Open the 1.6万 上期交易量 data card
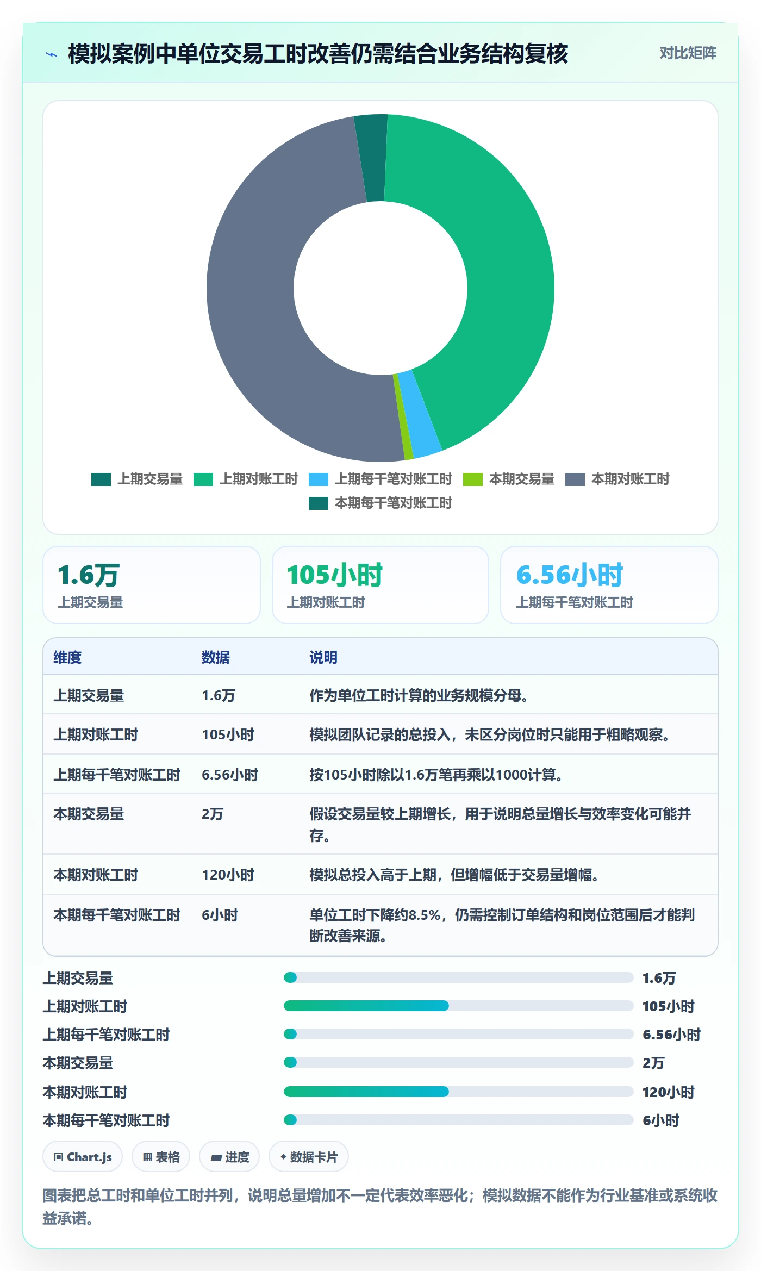The image size is (761, 1271). (x=152, y=585)
